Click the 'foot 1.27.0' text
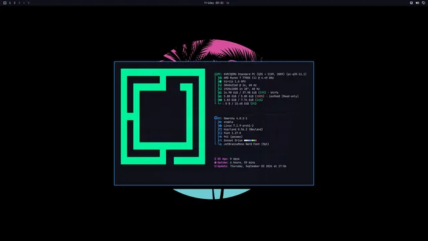 [x=232, y=133]
